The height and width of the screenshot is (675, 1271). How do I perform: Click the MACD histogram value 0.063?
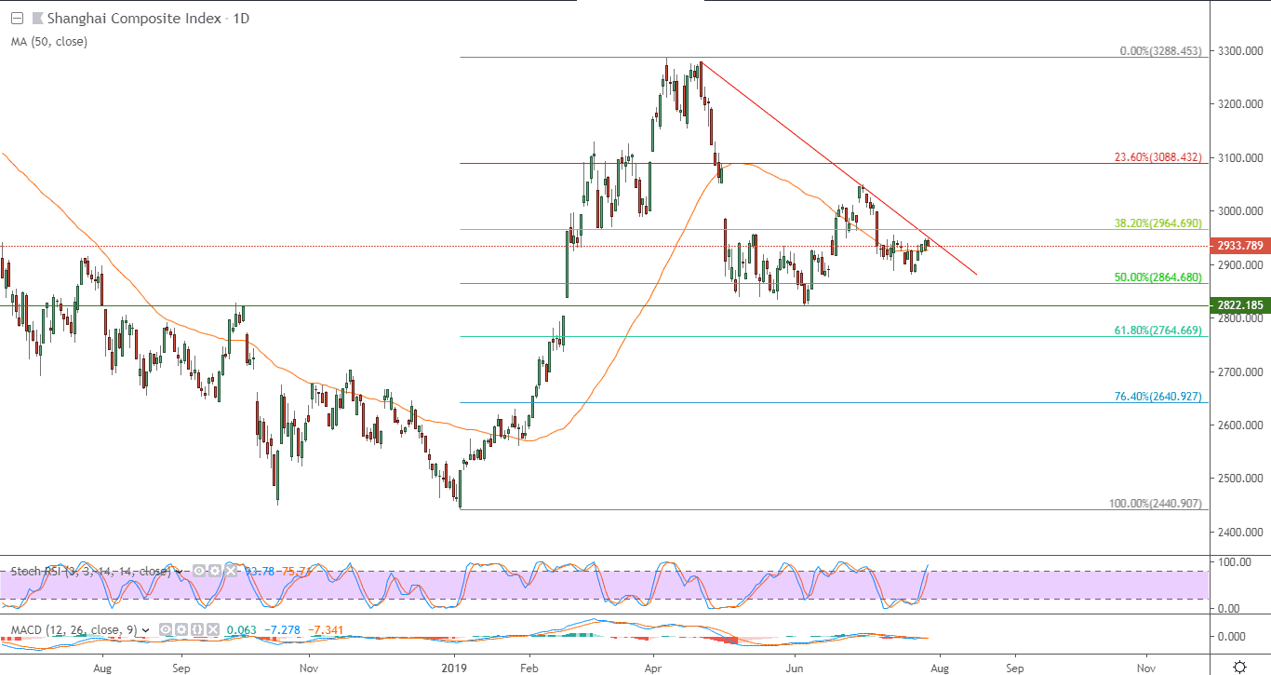(x=241, y=630)
